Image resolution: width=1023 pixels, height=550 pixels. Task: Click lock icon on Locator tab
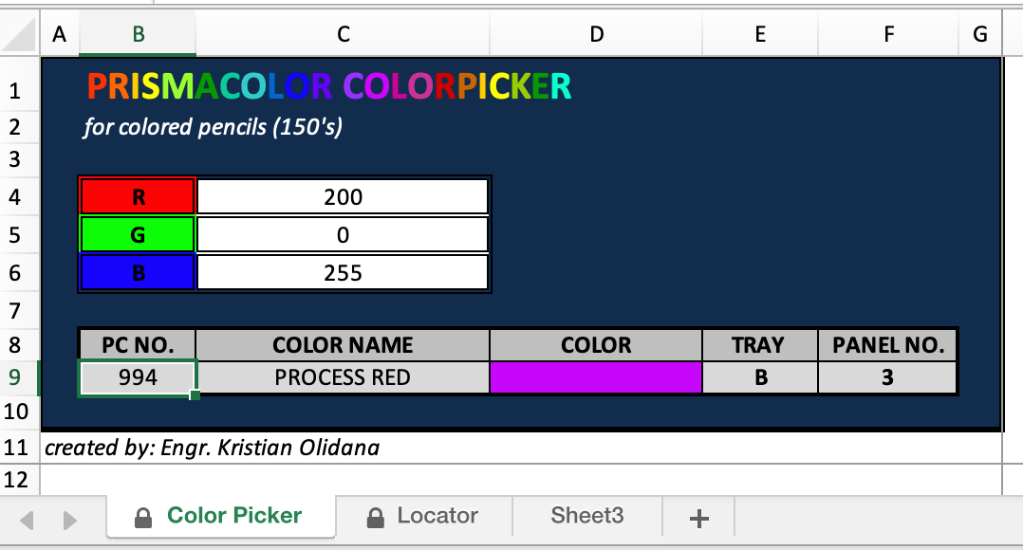[375, 518]
